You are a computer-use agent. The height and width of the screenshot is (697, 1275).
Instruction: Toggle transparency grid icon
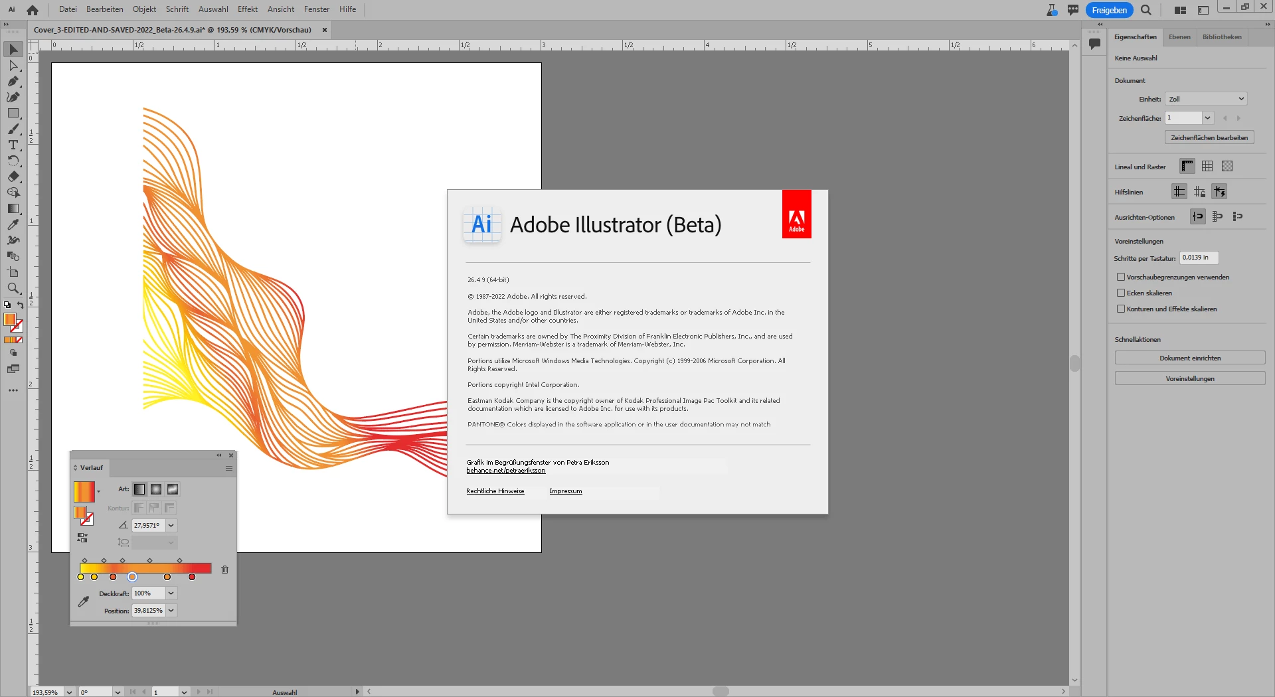coord(1227,166)
